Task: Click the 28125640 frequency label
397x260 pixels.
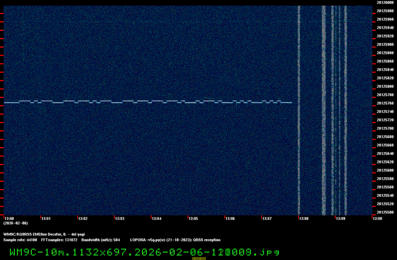Action: 385,154
